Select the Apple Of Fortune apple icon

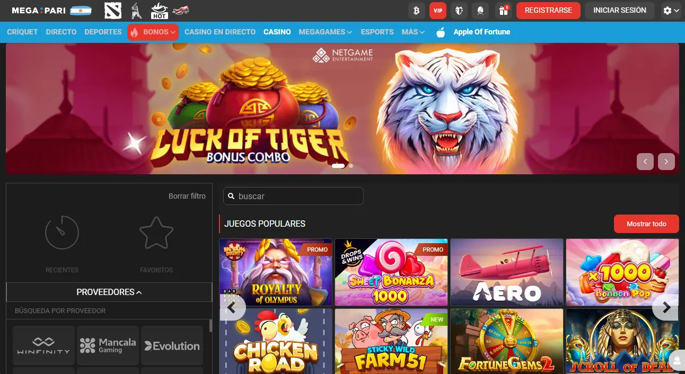(x=441, y=32)
